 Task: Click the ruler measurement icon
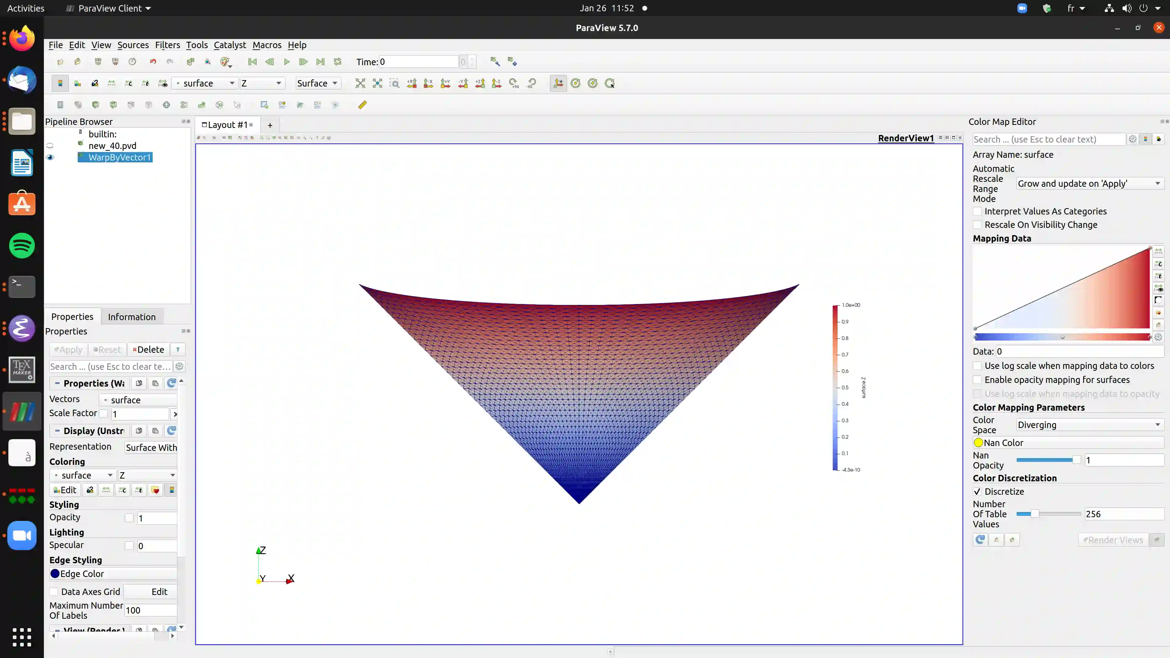362,105
